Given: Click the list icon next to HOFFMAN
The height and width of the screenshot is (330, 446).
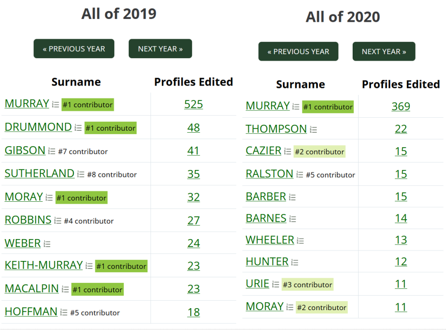Looking at the screenshot, I should [64, 312].
